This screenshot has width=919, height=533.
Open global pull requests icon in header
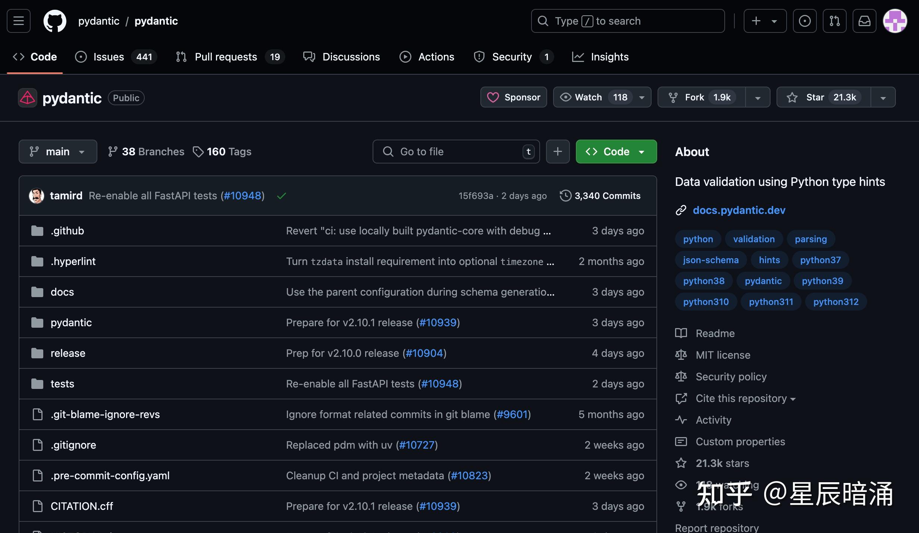834,21
